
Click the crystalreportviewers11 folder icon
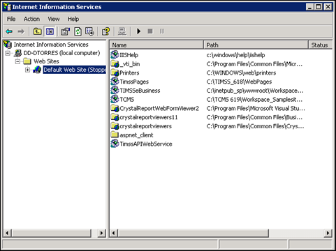click(x=115, y=117)
